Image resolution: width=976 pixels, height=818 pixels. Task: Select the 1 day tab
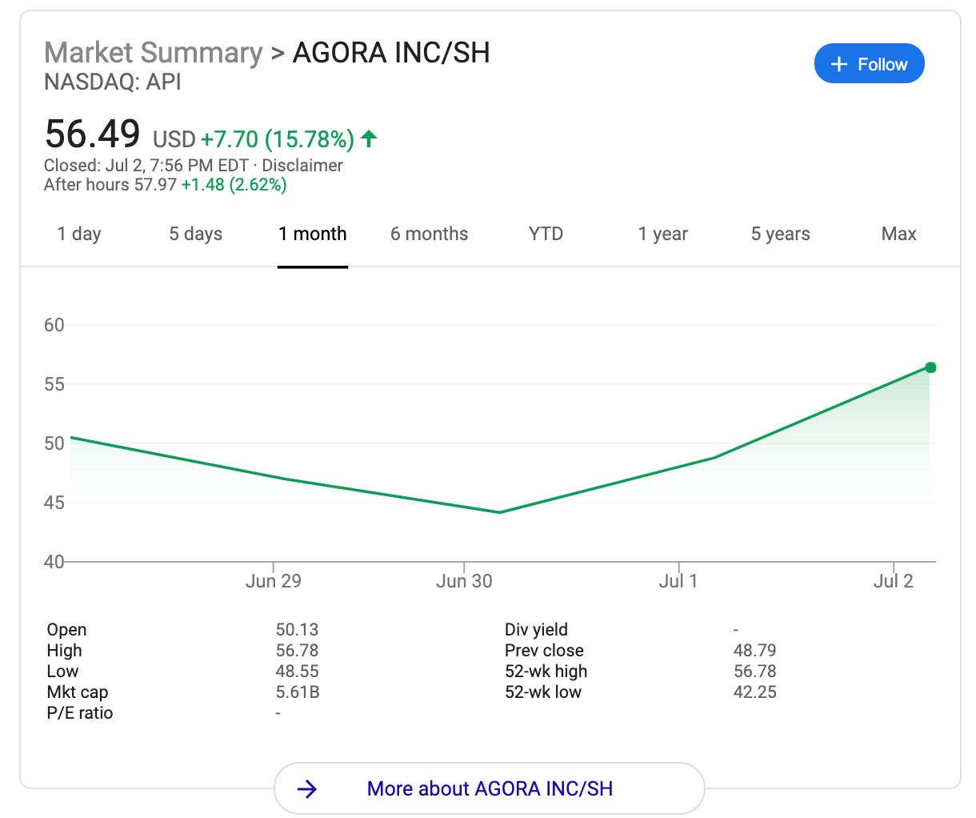(79, 234)
